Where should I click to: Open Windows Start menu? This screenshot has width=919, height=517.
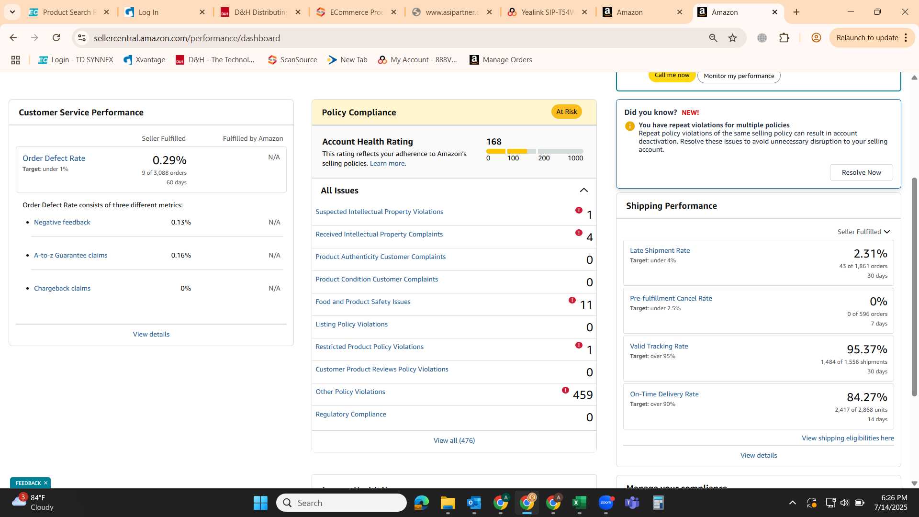point(260,503)
